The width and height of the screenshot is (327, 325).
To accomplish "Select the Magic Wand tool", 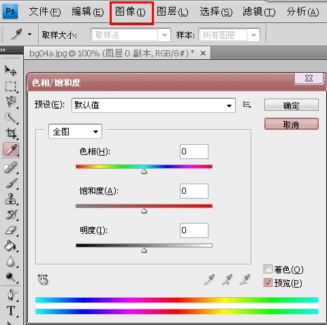I will coord(10,118).
